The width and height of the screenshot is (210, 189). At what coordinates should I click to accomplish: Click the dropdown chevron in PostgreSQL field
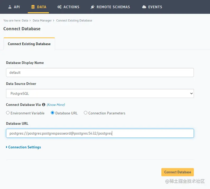click(x=191, y=93)
